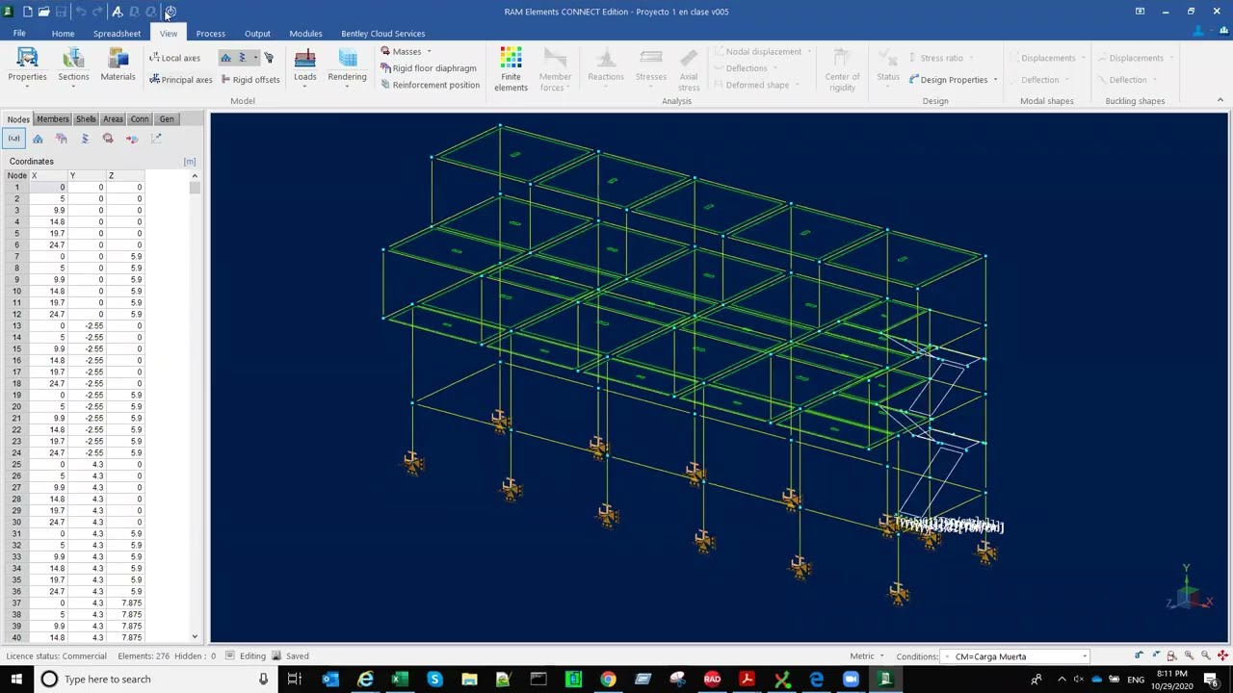This screenshot has width=1233, height=693.
Task: Switch to the Modules ribbon tab
Action: (305, 34)
